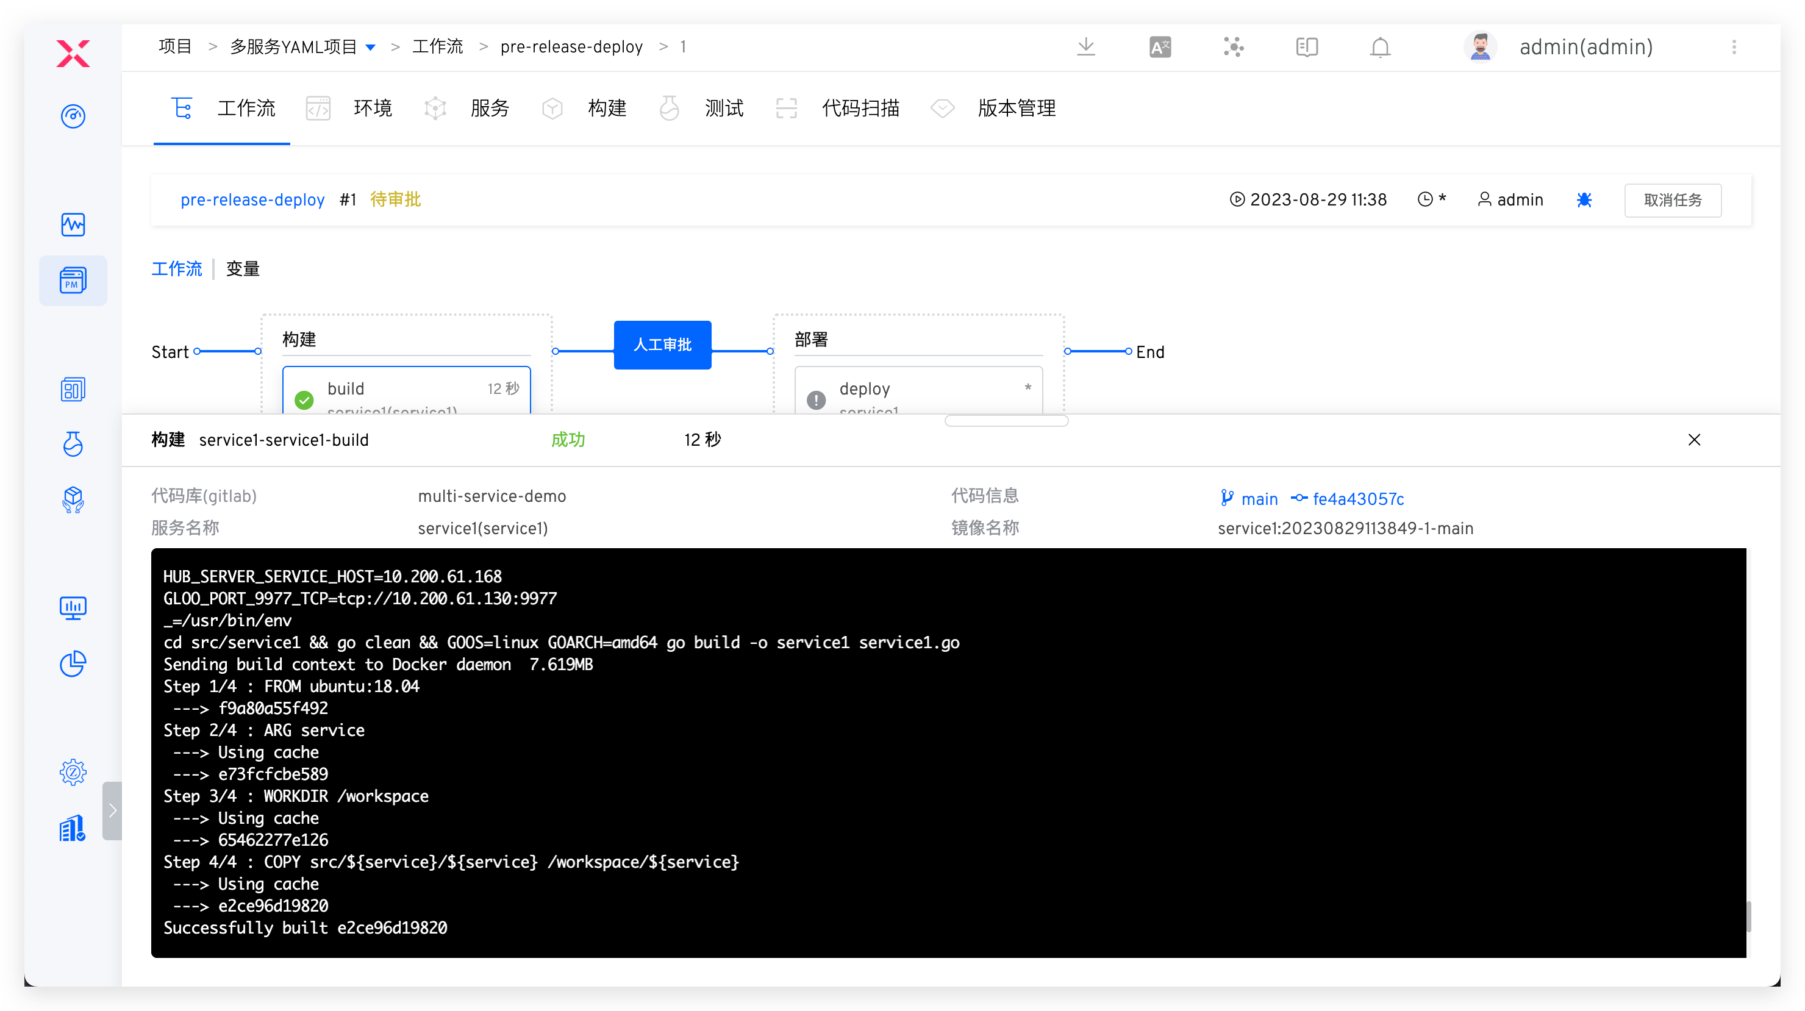1805x1011 pixels.
Task: Open the A文 language switcher icon
Action: click(1160, 46)
